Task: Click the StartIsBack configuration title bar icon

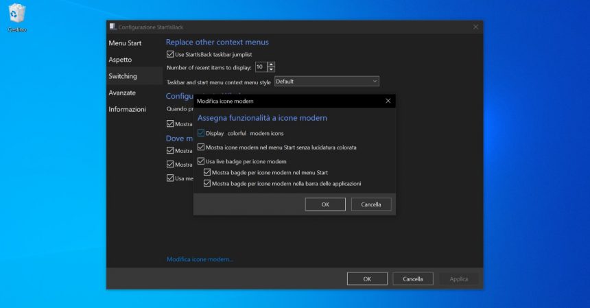Action: coord(113,27)
